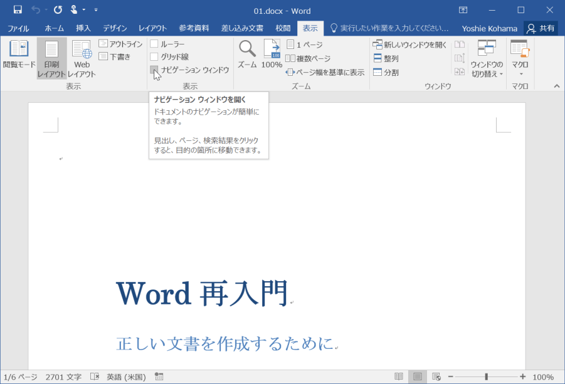Open Ribbon Display Options in title bar
565x384 pixels.
point(463,10)
